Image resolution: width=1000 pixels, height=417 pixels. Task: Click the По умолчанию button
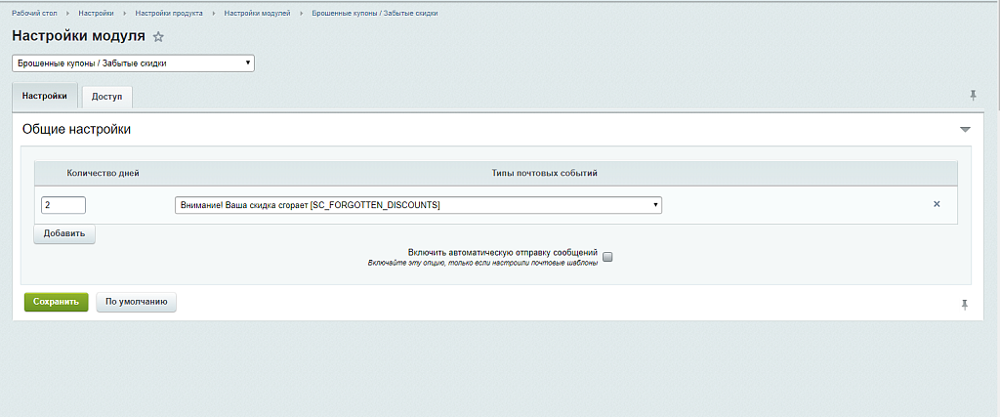[x=137, y=302]
